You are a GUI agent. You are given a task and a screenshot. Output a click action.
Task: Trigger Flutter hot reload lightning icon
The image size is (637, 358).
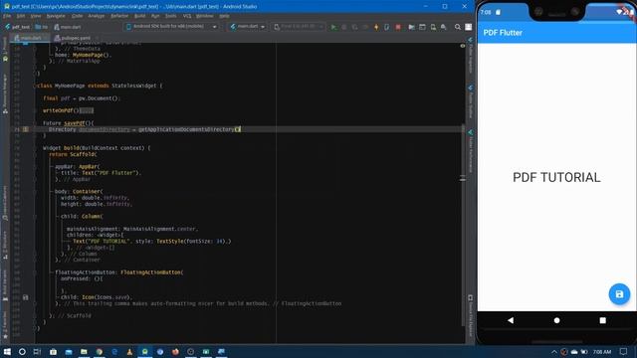click(x=376, y=27)
